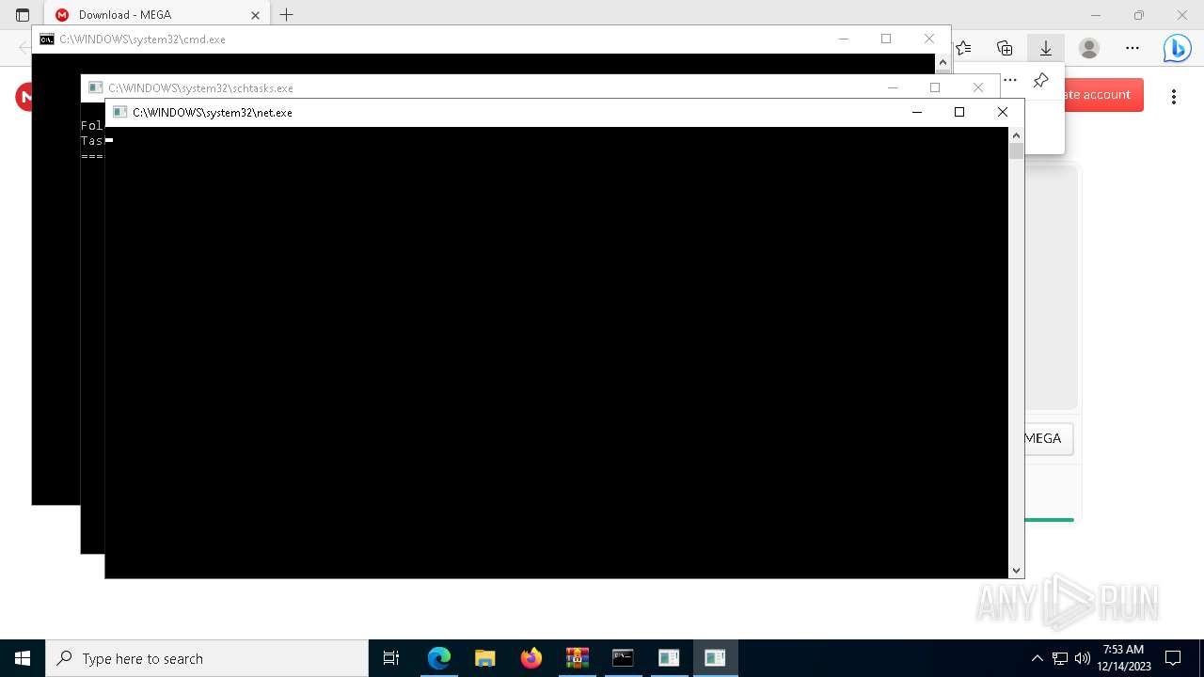
Task: Click taskbar search box
Action: (207, 658)
